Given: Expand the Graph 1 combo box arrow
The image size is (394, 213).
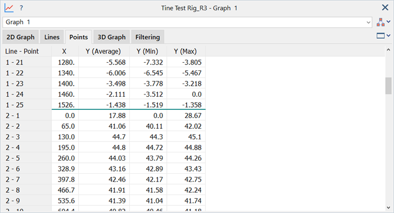Looking at the screenshot, I should coord(368,22).
